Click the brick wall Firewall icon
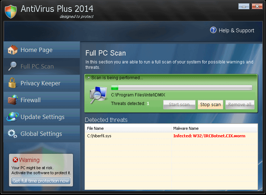 click(13, 100)
